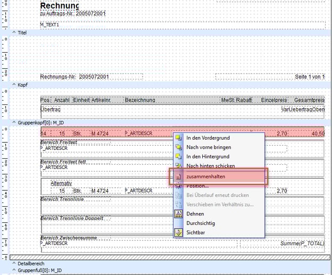The width and height of the screenshot is (332, 275).
Task: Collapse the 'Titel' section band
Action: [14, 33]
